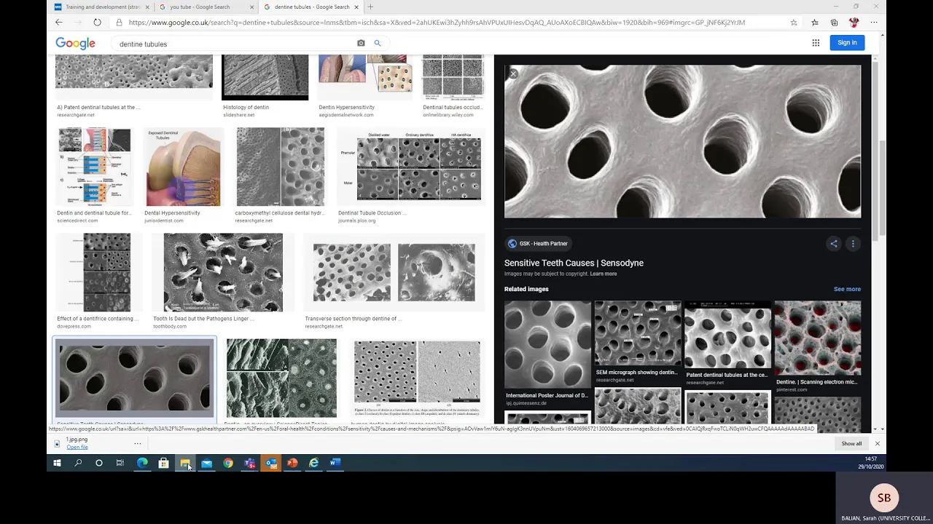Open PowerPoint from the taskbar

(292, 463)
